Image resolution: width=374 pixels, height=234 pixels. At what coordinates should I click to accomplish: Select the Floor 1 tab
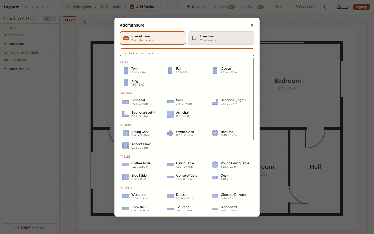tap(70, 20)
